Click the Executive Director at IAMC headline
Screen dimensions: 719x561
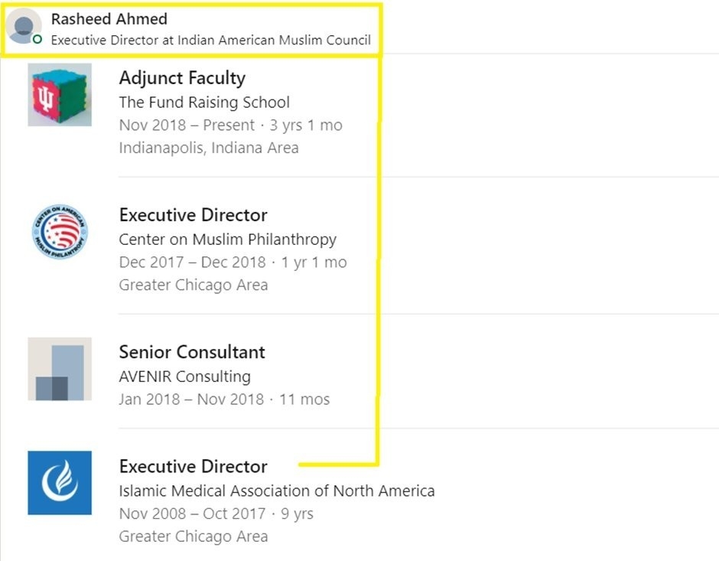point(210,40)
